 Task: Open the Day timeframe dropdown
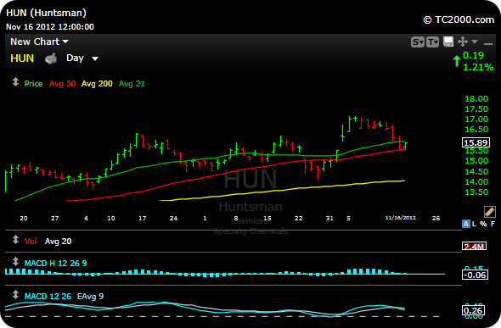pos(82,58)
